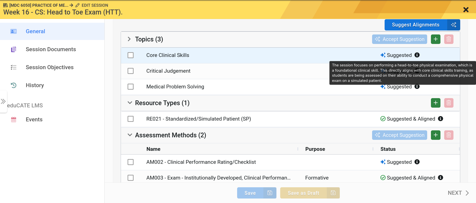The height and width of the screenshot is (203, 476).
Task: Click the Session Objectives checklist icon
Action: 14,67
